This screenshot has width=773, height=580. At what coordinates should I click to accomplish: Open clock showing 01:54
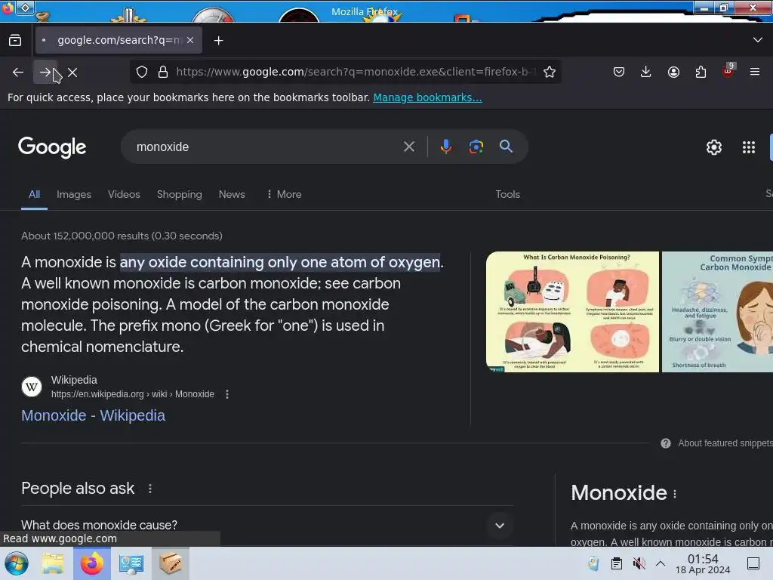click(703, 563)
